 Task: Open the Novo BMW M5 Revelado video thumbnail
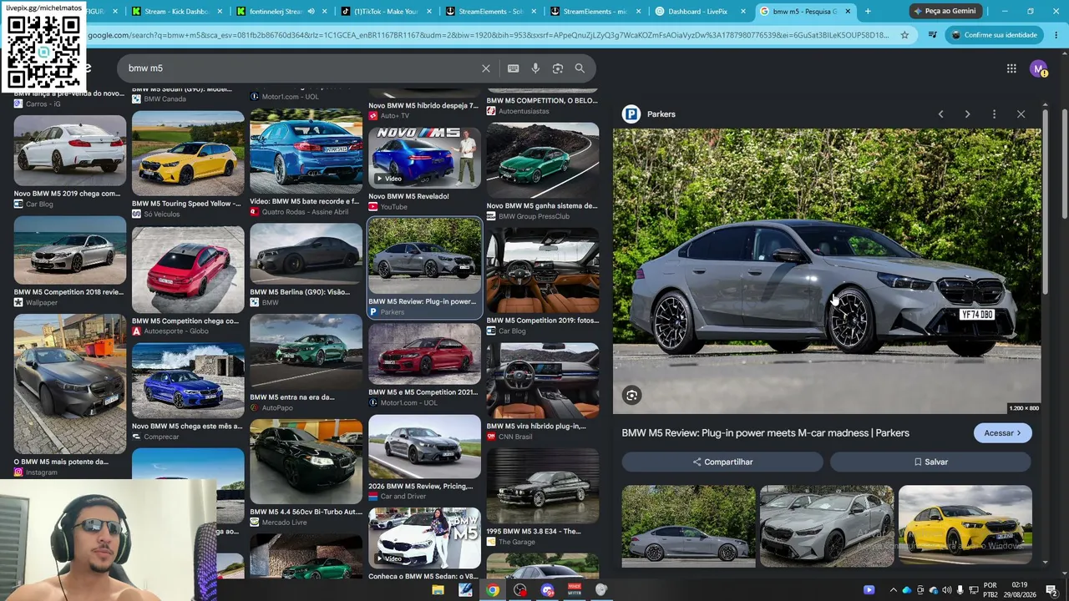(x=425, y=158)
